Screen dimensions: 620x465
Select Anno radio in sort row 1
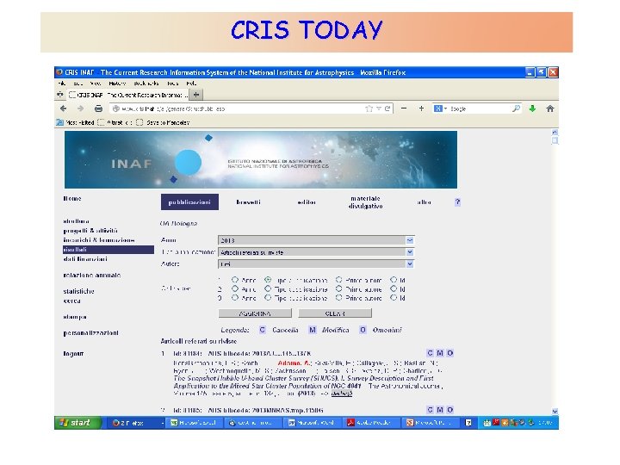[235, 280]
